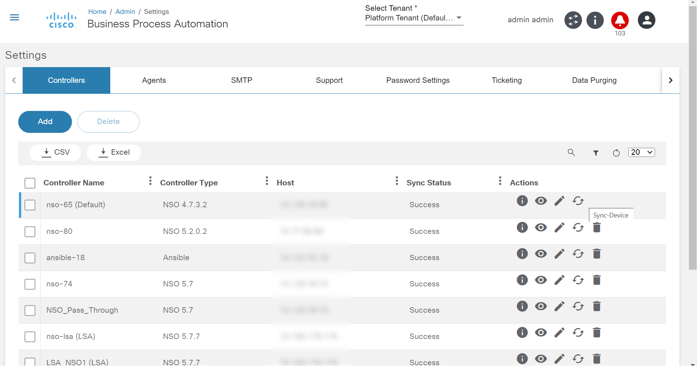Click the red notifications bell icon
Viewport: 697px width, 366px height.
620,20
